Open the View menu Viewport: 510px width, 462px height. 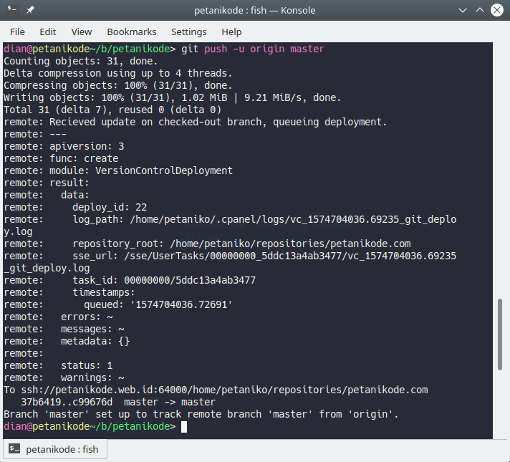(x=82, y=32)
